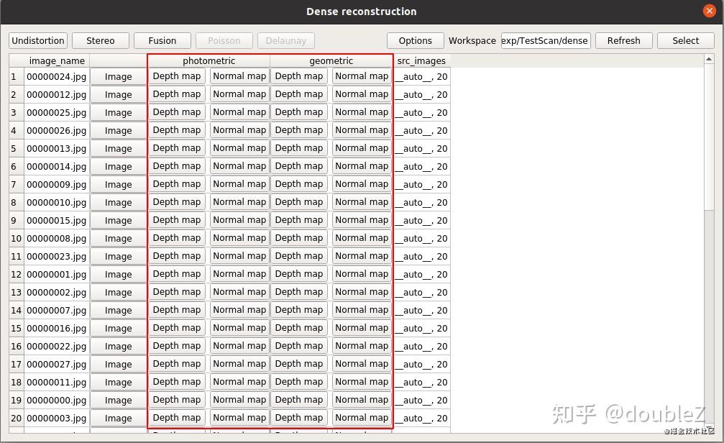View the geometric Normal map of 00000013.jpg

pyautogui.click(x=361, y=148)
